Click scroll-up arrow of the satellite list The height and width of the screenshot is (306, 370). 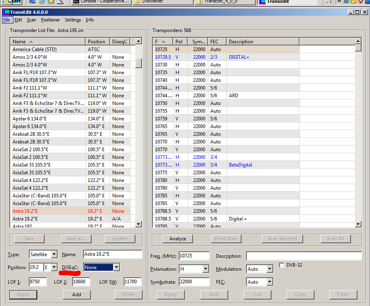tap(139, 41)
